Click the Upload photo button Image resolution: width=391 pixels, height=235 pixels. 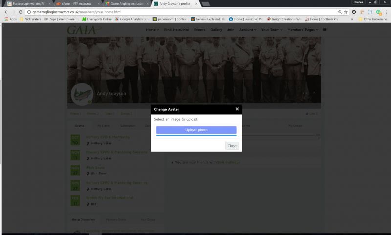click(x=196, y=130)
